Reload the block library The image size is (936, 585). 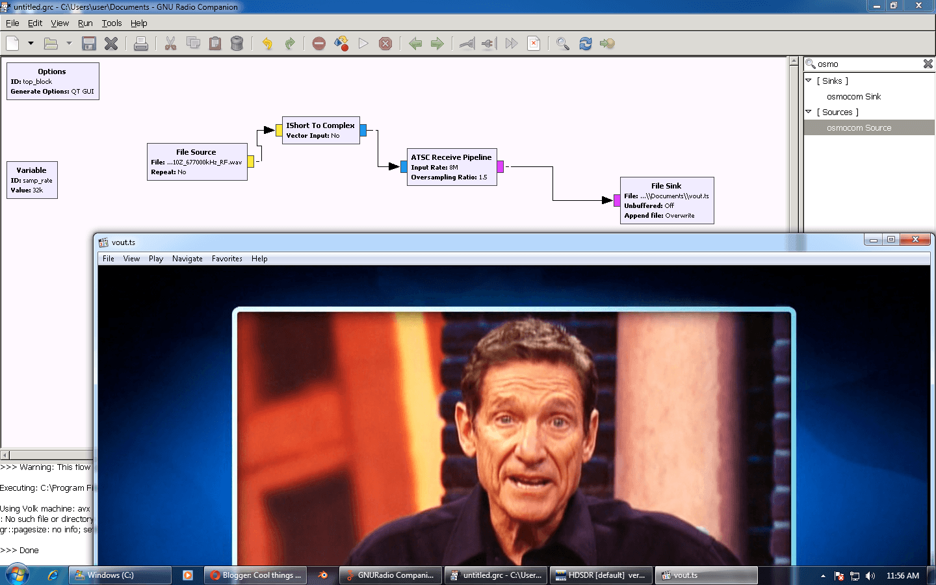(x=586, y=43)
